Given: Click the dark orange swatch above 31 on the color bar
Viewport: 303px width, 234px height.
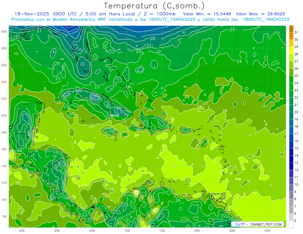Looking at the screenshot, I should [291, 29].
